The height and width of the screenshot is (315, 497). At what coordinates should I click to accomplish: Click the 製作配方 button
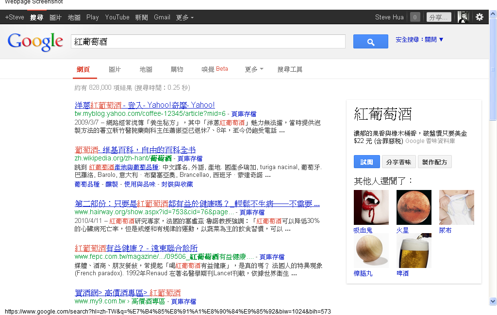point(434,162)
